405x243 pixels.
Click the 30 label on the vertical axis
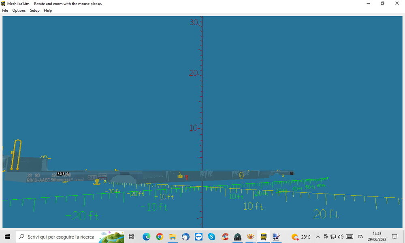click(x=194, y=22)
